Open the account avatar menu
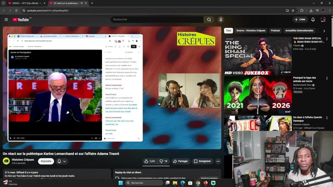The image size is (333, 187). pyautogui.click(x=323, y=19)
